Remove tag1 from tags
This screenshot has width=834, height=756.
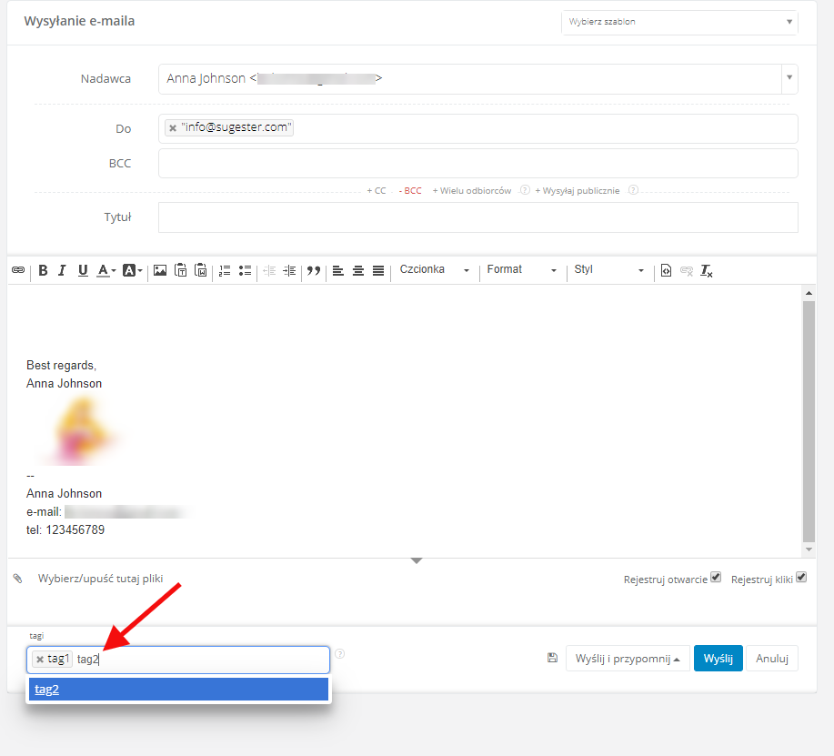click(x=40, y=660)
